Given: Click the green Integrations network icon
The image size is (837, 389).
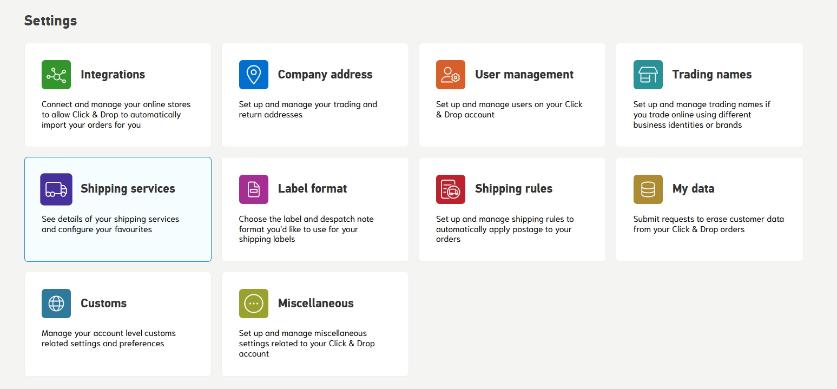Looking at the screenshot, I should tap(56, 75).
